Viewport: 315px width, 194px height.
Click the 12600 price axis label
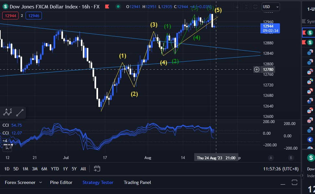(x=268, y=117)
